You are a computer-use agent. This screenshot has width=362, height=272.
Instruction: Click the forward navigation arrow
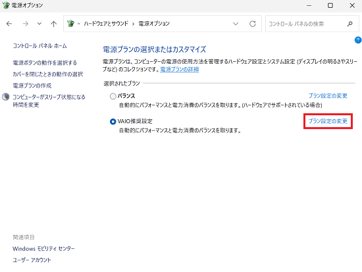coord(26,24)
